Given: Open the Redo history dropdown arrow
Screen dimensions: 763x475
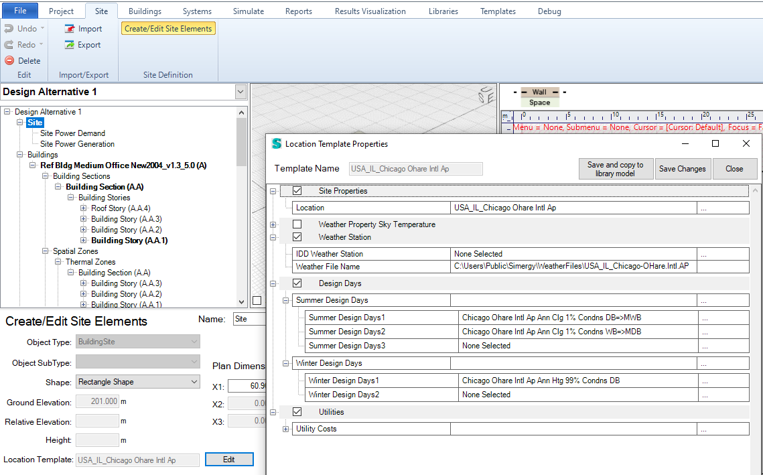Looking at the screenshot, I should [x=41, y=44].
